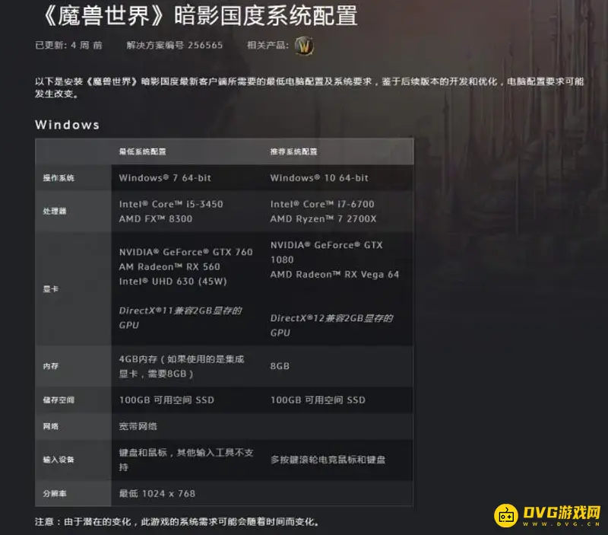This screenshot has width=608, height=535.
Task: Click the DirectX 12 GPU requirement text
Action: point(331,326)
